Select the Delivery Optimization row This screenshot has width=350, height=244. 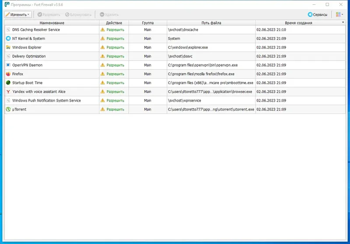point(175,57)
